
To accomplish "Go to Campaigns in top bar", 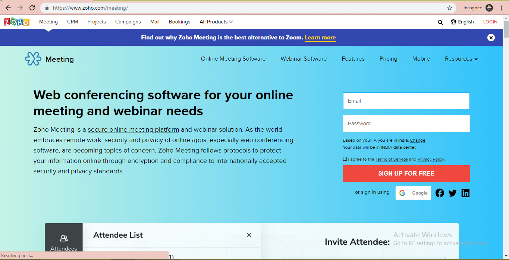I will click(x=128, y=22).
